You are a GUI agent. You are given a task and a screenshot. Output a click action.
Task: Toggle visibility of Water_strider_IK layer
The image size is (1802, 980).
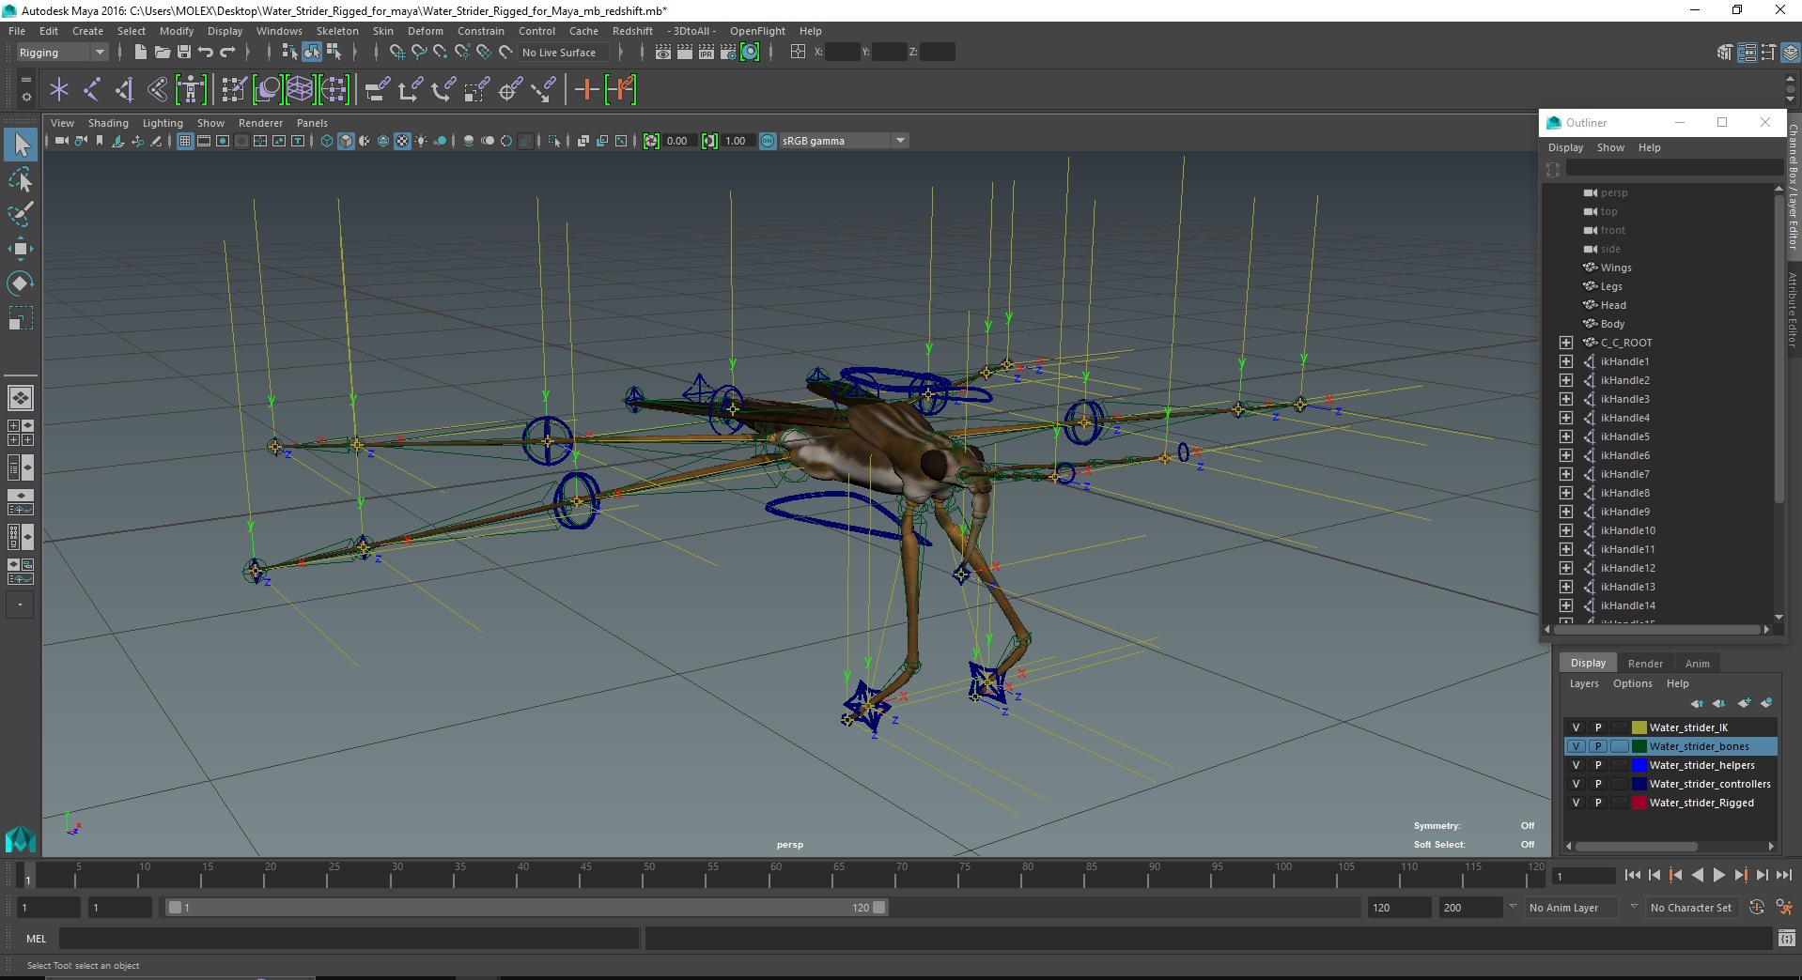[1577, 727]
